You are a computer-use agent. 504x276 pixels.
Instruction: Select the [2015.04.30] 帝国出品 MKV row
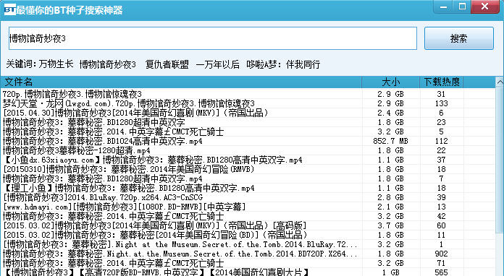click(248, 113)
